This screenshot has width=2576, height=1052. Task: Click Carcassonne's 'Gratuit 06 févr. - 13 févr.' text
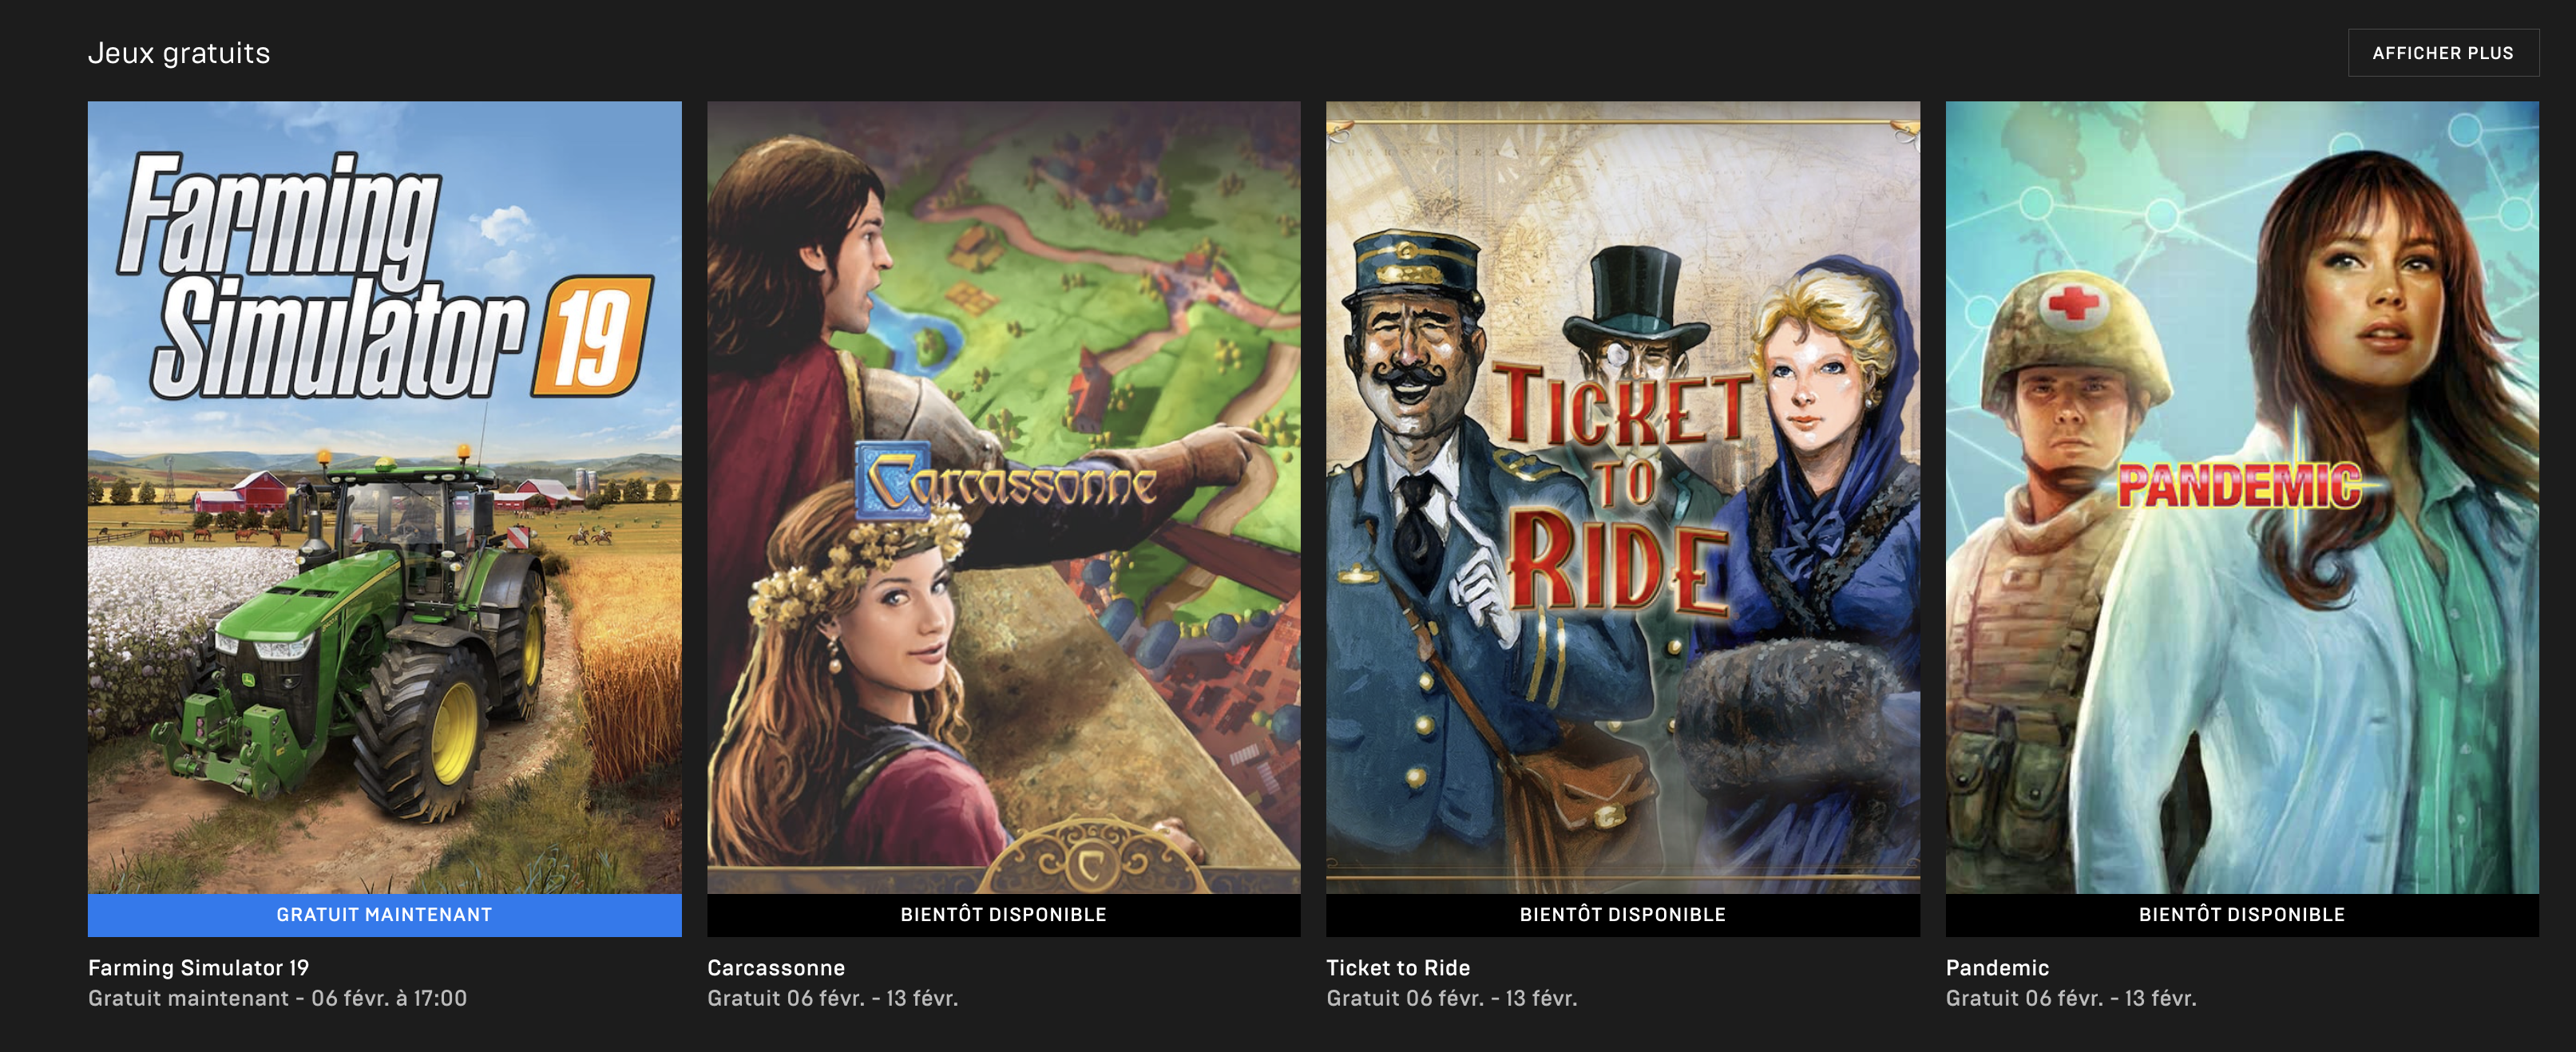point(832,998)
